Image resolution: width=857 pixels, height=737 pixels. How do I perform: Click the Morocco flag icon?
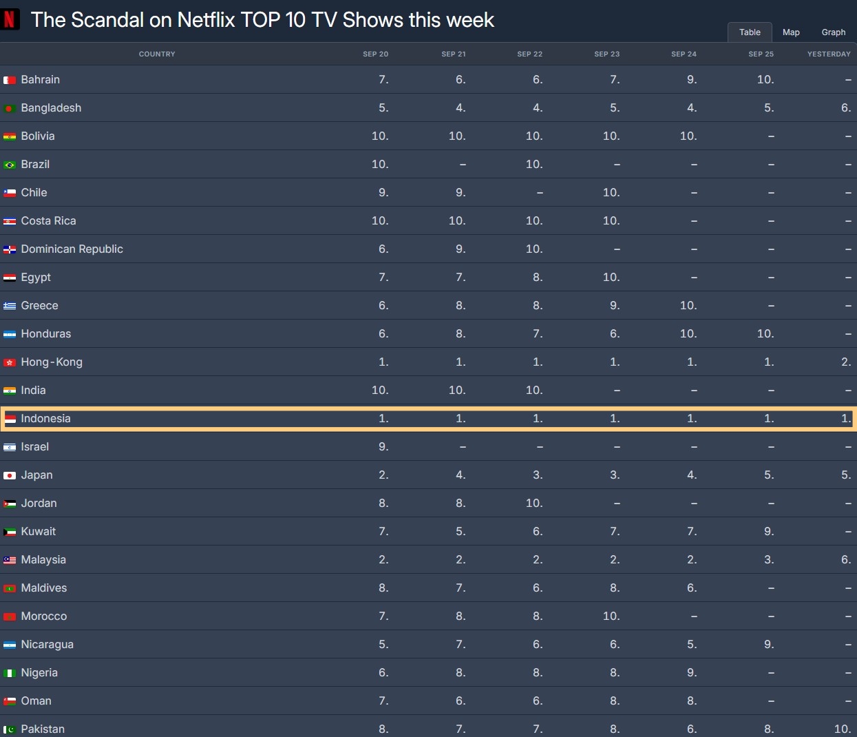[x=10, y=617]
